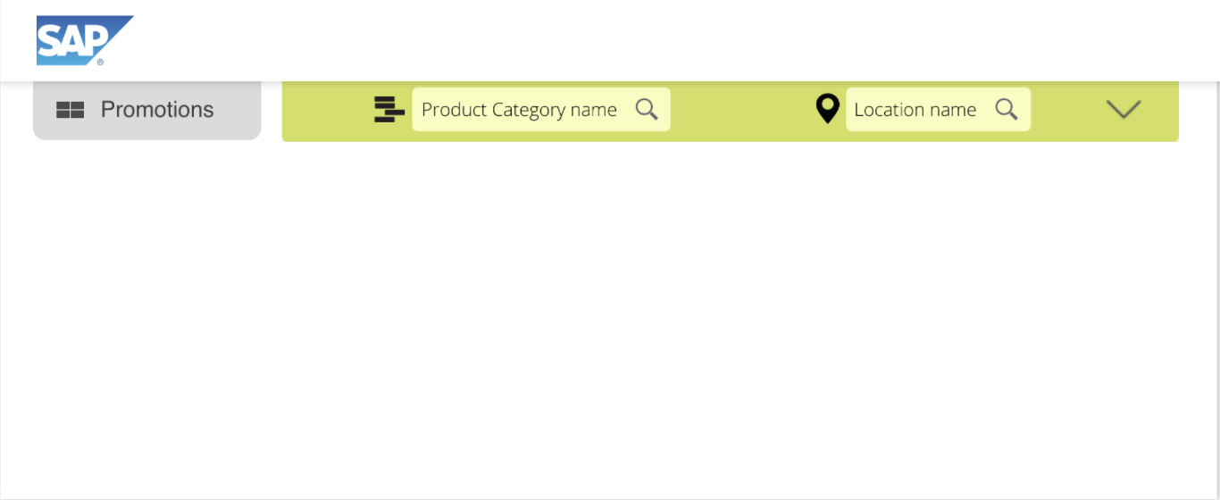
Task: Focus the Location name search field
Action: [x=938, y=109]
